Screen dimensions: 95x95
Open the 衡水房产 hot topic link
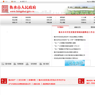(12, 80)
